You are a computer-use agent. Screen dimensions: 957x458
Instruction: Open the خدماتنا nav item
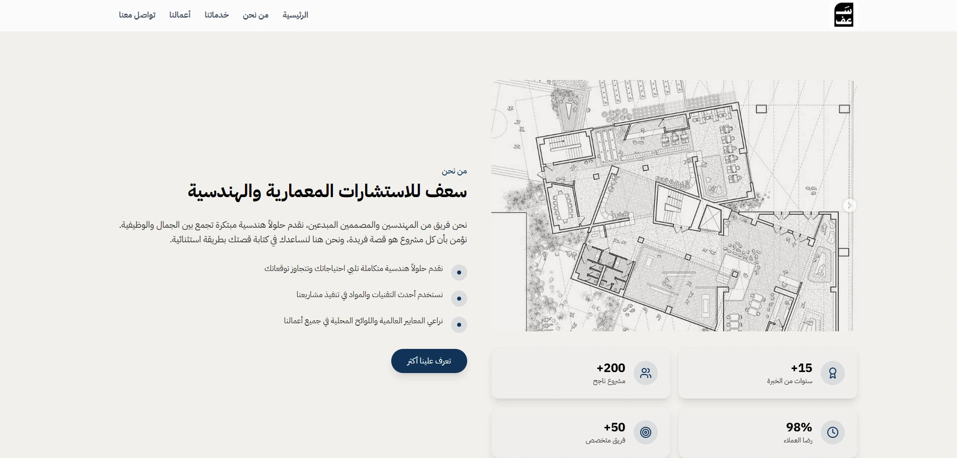click(217, 15)
